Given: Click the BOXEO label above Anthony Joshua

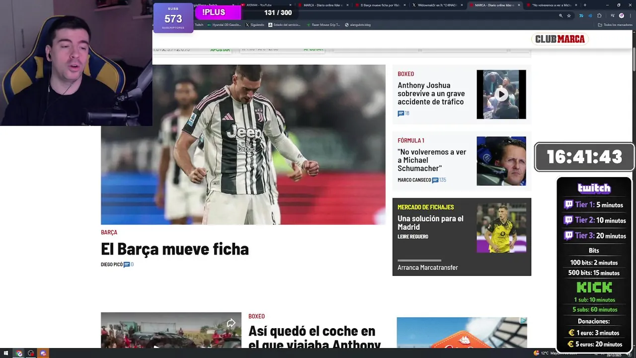Looking at the screenshot, I should [405, 74].
